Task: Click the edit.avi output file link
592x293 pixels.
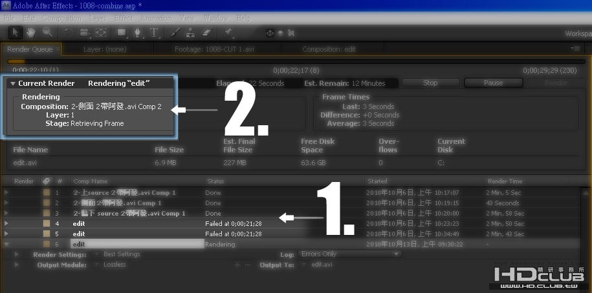Action: point(322,265)
